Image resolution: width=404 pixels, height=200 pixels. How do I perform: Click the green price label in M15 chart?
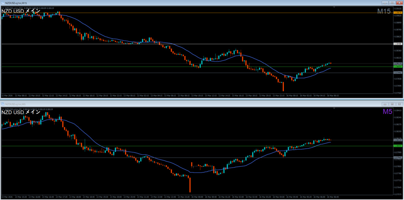(x=398, y=67)
